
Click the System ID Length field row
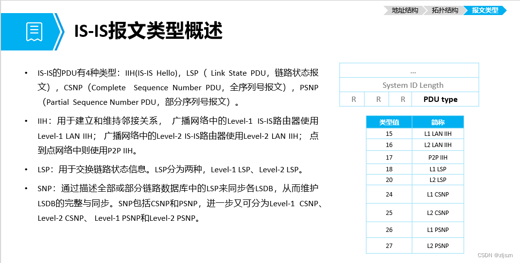(409, 85)
